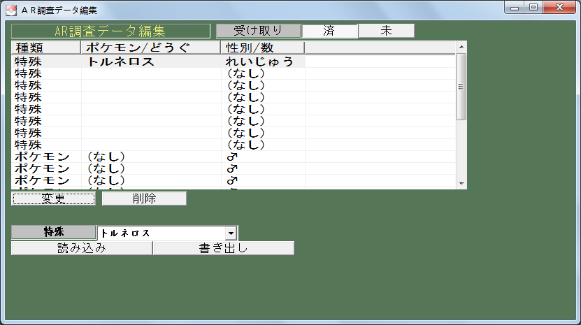Click the list scrollbar down arrow
The image size is (581, 325).
coord(461,184)
